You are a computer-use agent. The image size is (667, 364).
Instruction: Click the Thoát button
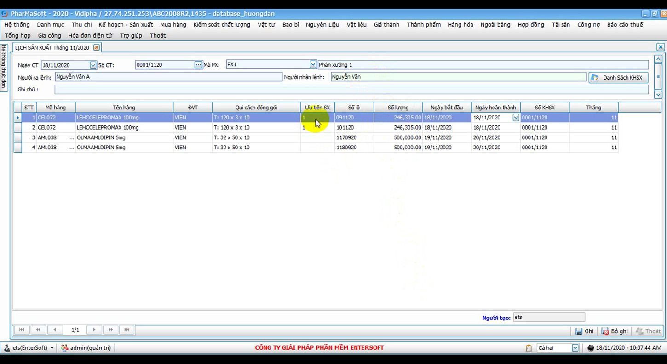650,330
